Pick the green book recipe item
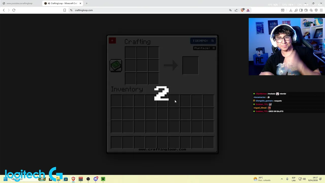Screen dimensions: 325x183 click(116, 66)
